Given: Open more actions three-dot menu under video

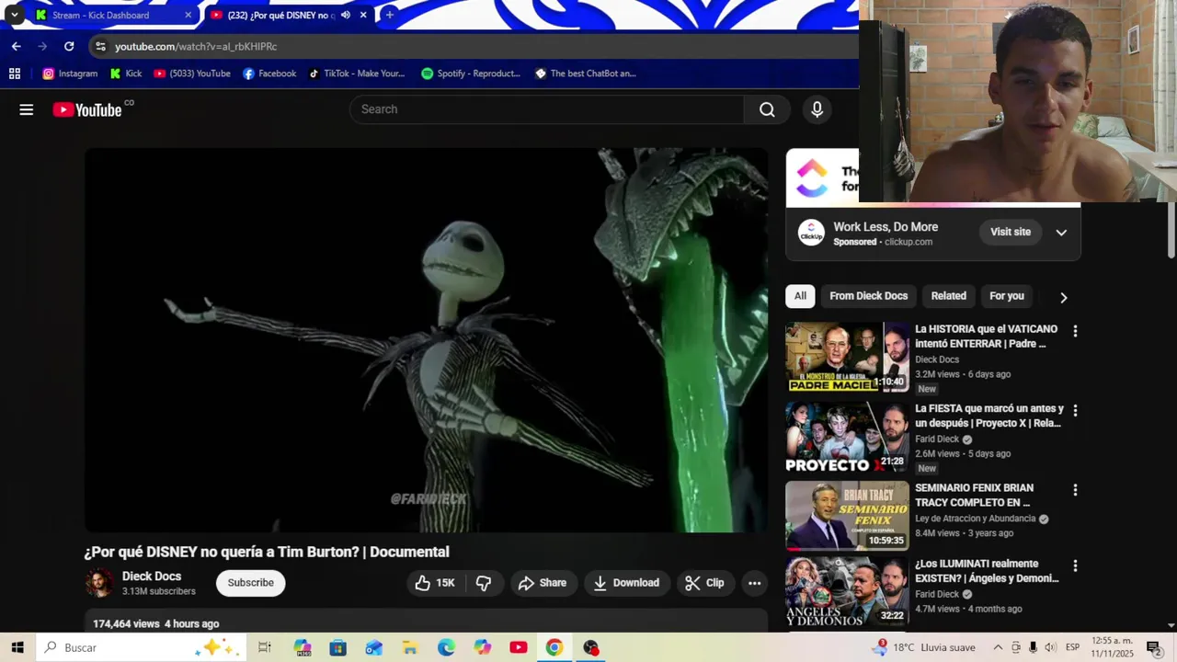Looking at the screenshot, I should [754, 583].
